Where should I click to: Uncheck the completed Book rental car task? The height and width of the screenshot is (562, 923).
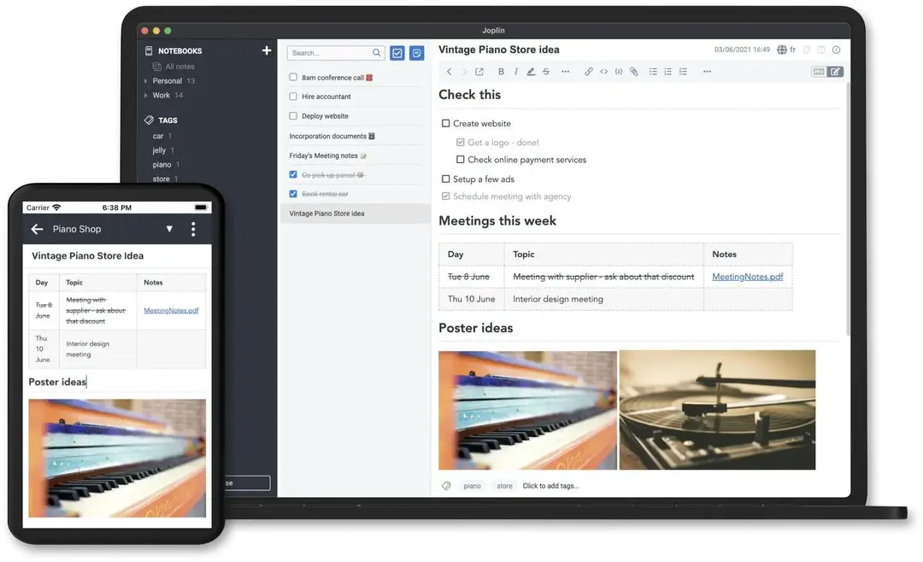(x=292, y=194)
